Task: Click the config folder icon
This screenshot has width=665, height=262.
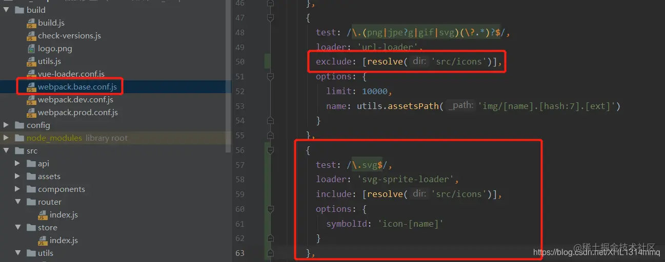Action: point(19,125)
